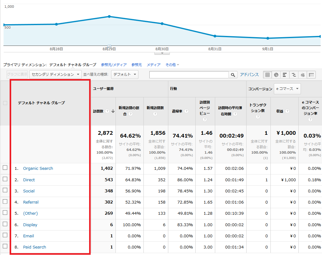This screenshot has height=255, width=322.
Task: Check the Organic Search row checkbox
Action: tap(5, 168)
